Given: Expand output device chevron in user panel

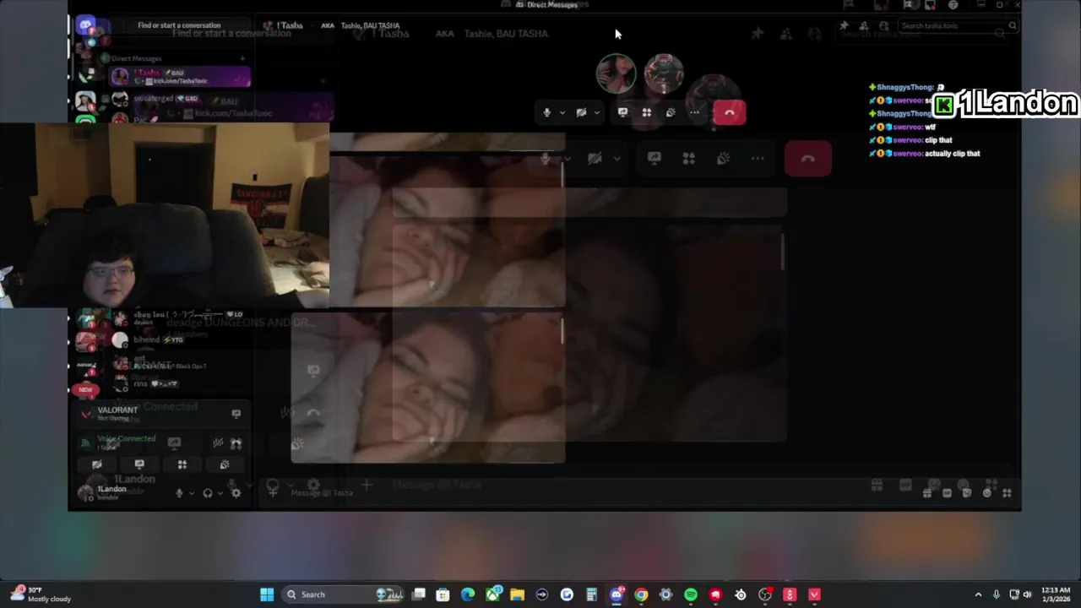Looking at the screenshot, I should click(220, 493).
